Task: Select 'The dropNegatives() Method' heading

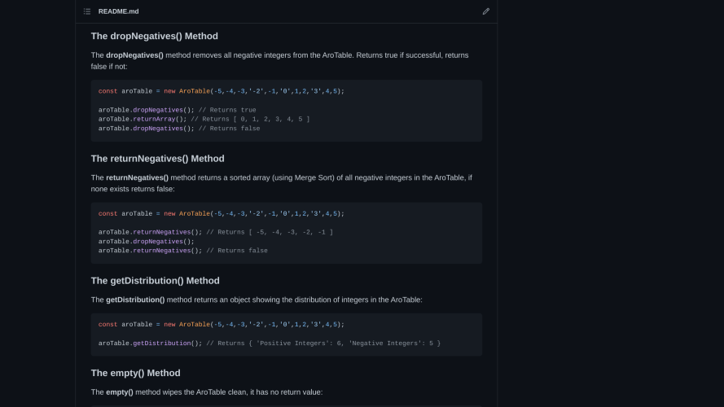Action: click(154, 36)
